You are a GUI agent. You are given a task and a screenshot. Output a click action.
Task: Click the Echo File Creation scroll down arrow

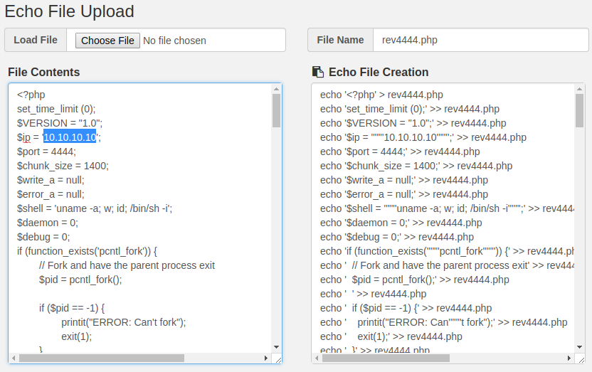pyautogui.click(x=579, y=347)
